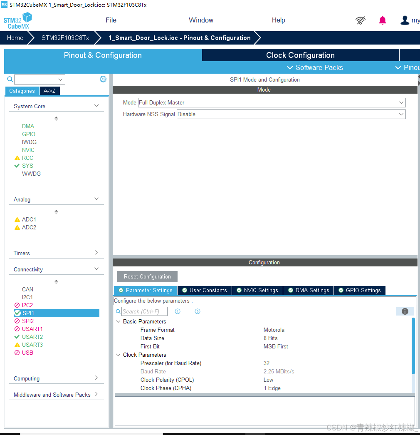Click the no-connection network status icon
The height and width of the screenshot is (435, 420).
[361, 20]
